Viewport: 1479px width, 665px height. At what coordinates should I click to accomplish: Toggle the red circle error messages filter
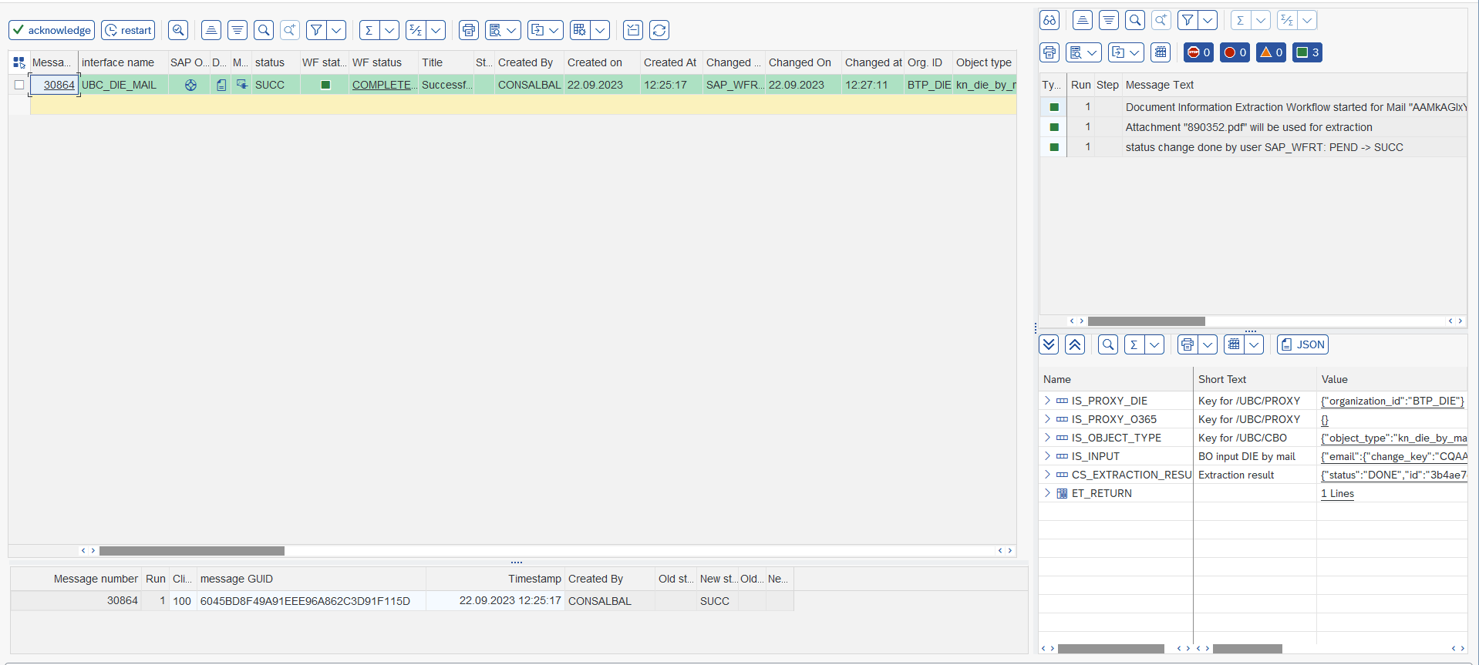(1235, 52)
